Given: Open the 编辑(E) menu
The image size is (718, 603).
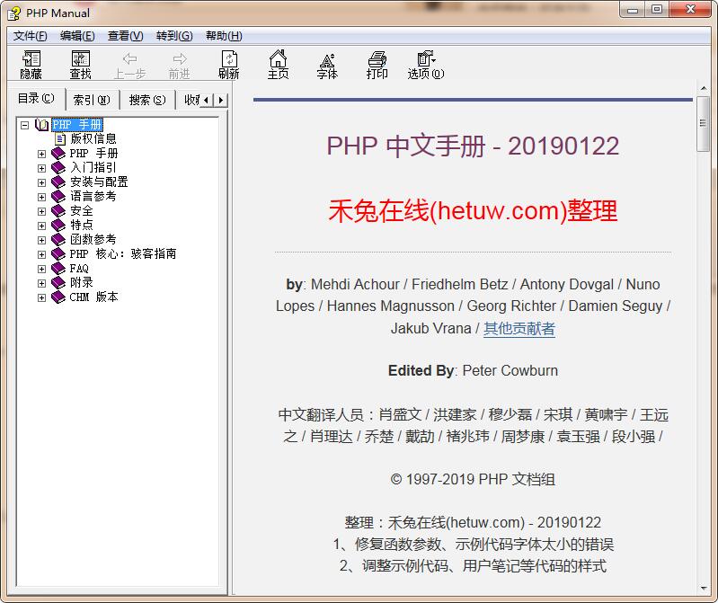Looking at the screenshot, I should click(x=77, y=36).
